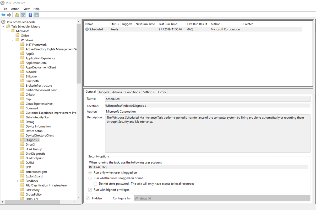
Task: Select the File Classification Infrastructure tree item
Action: pos(46,185)
